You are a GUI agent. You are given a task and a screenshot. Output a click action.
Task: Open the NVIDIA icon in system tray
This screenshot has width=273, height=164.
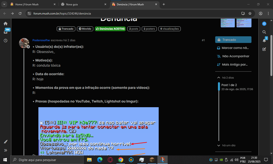[221, 160]
